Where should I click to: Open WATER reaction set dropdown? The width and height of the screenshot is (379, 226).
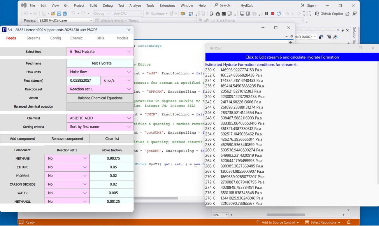(67, 193)
